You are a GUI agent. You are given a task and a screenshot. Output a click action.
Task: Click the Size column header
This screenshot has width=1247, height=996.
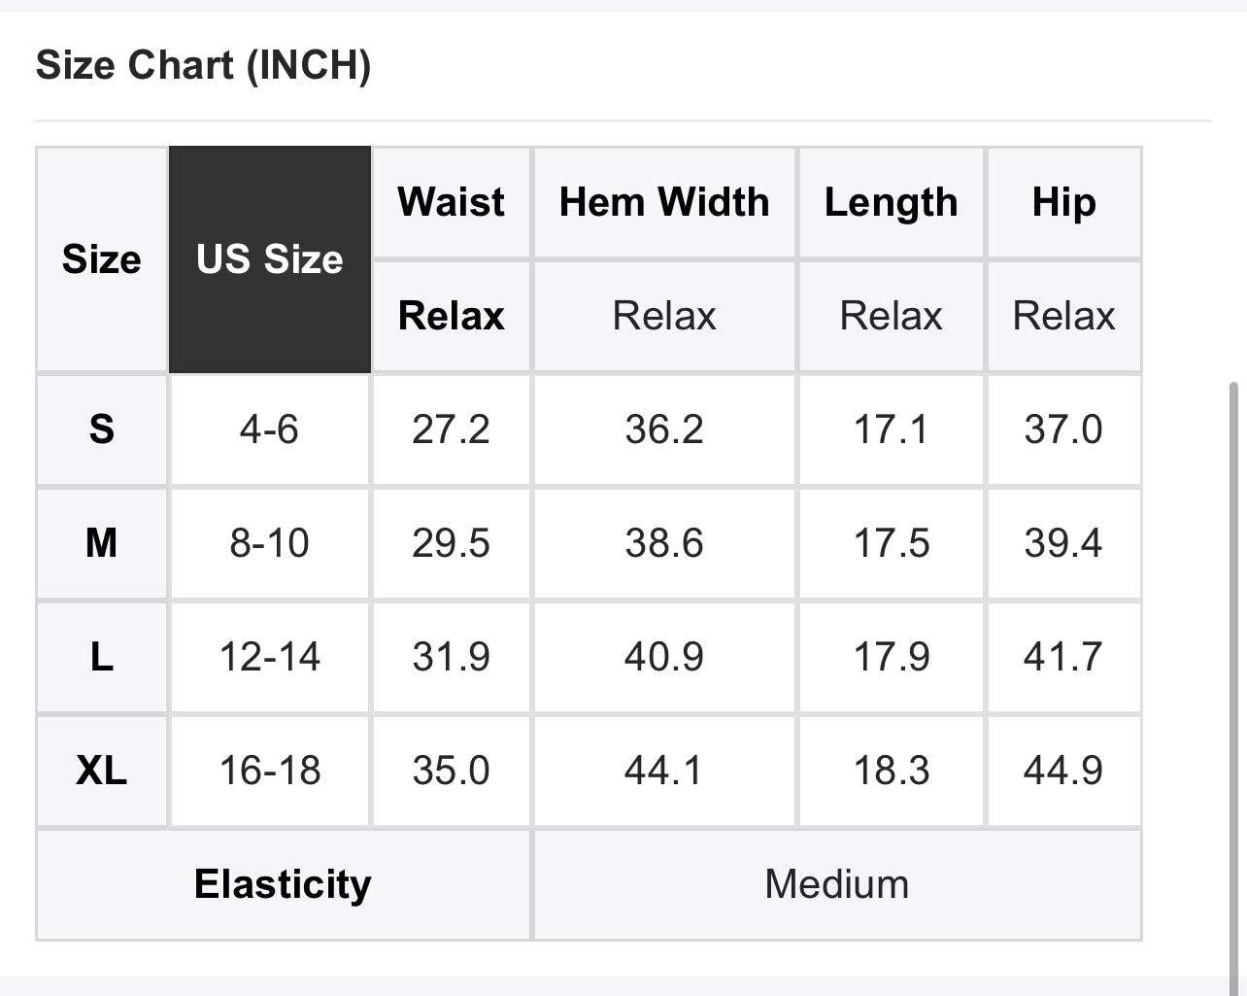click(x=102, y=259)
